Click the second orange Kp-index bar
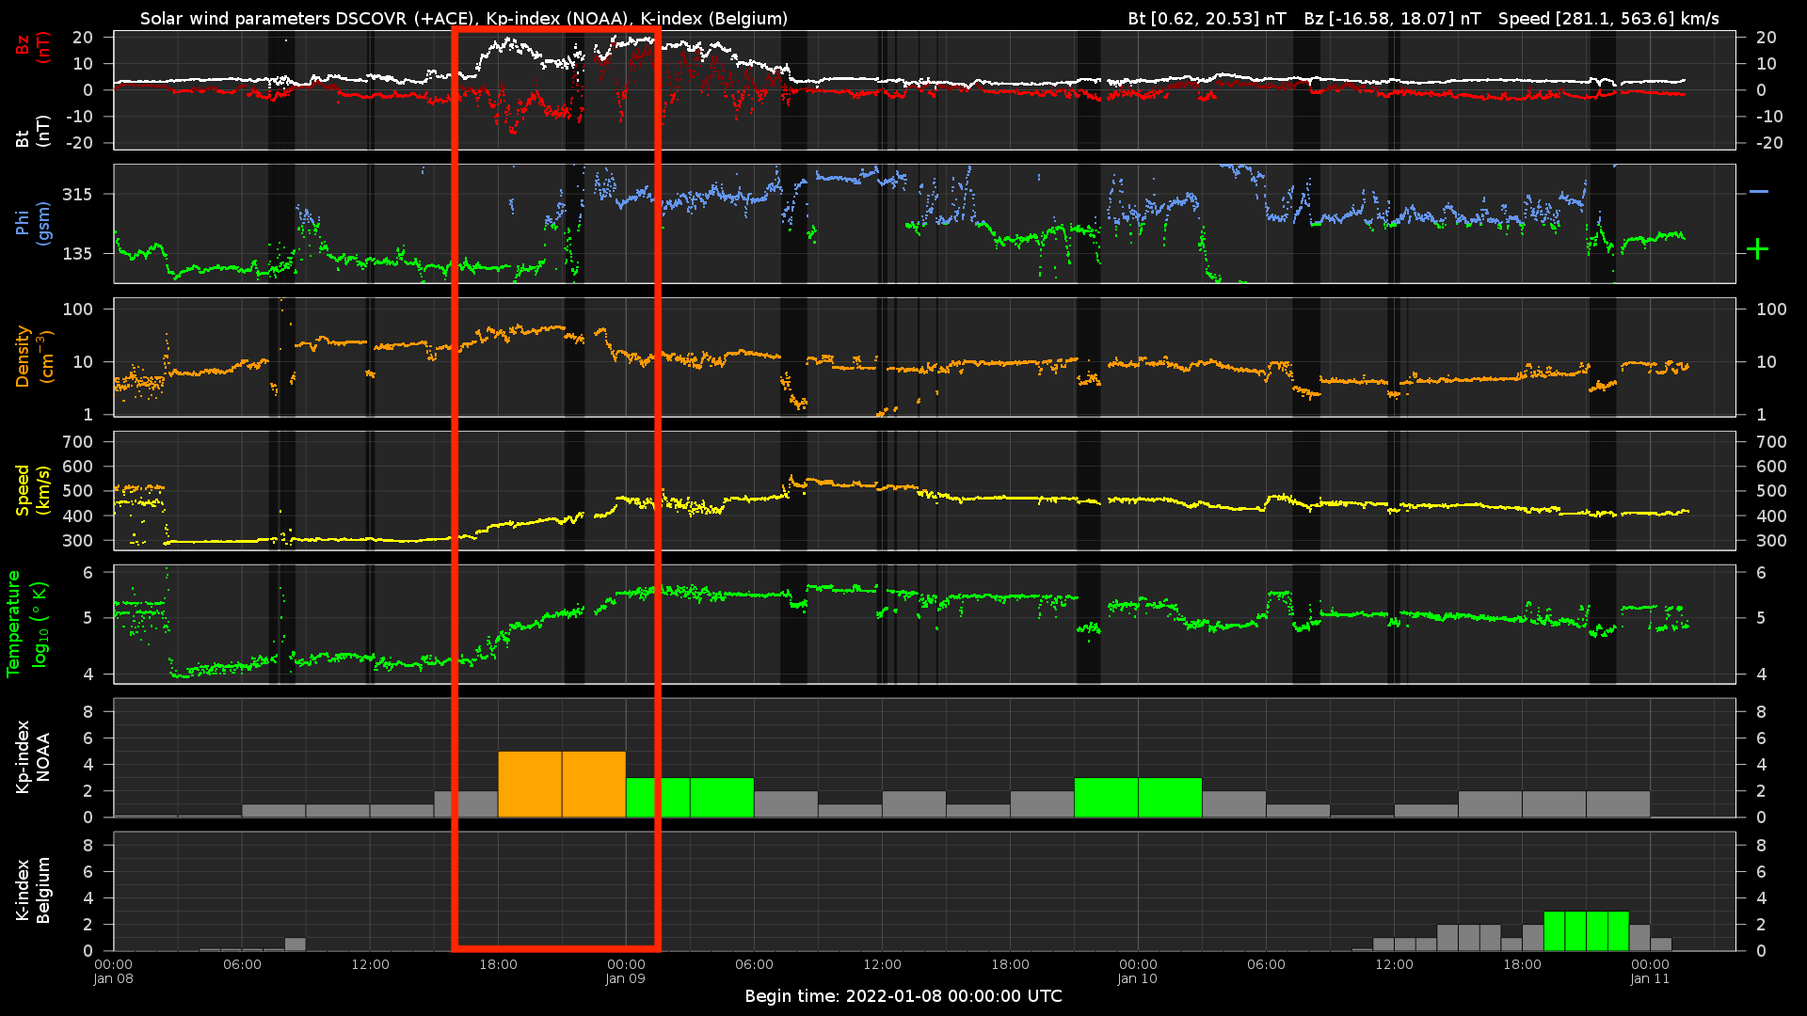Viewport: 1807px width, 1016px height. click(594, 784)
